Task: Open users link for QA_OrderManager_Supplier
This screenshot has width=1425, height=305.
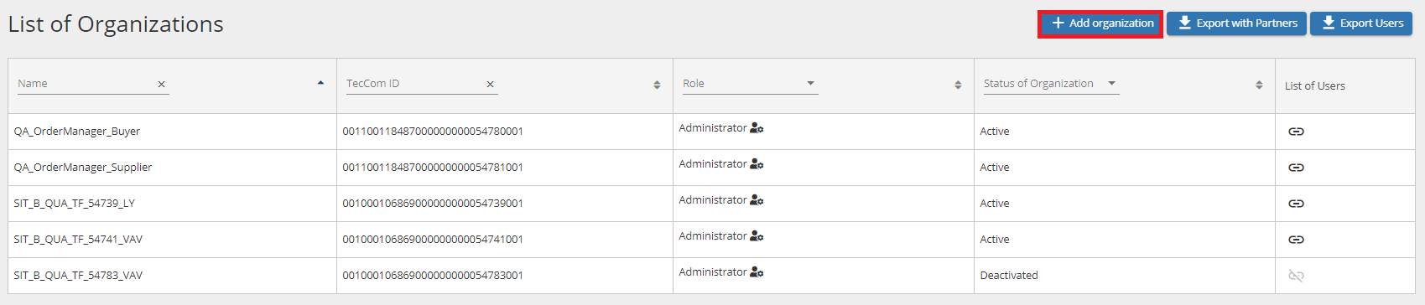Action: pyautogui.click(x=1296, y=168)
